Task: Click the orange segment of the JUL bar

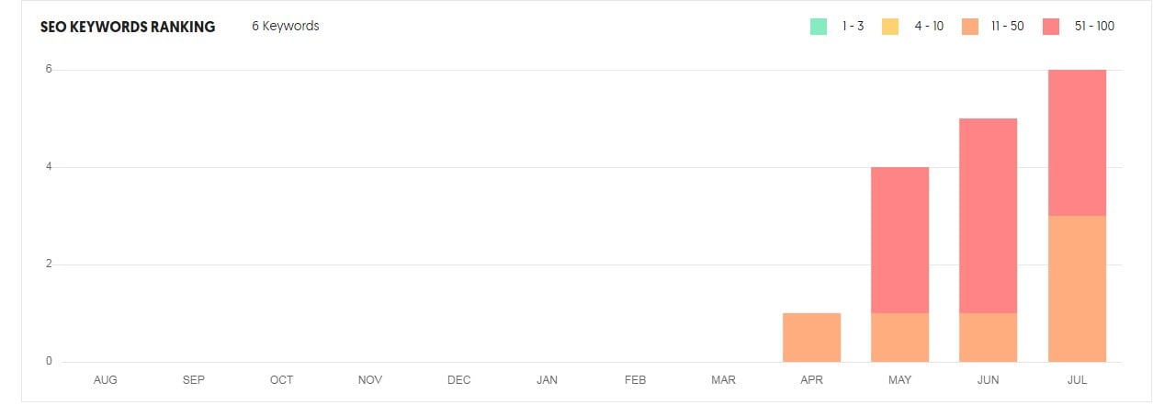Action: (1076, 288)
